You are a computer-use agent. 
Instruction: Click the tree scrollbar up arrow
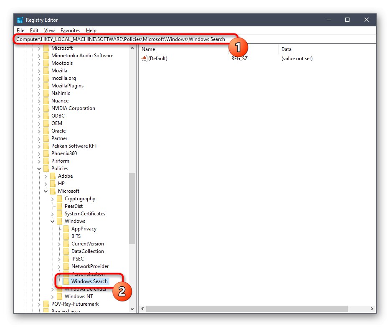132,49
